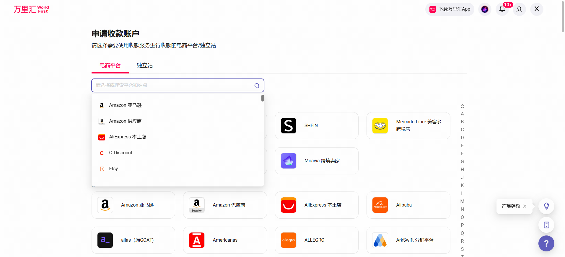Click the page vertical scrollbar thumb
The image size is (565, 257).
click(563, 16)
